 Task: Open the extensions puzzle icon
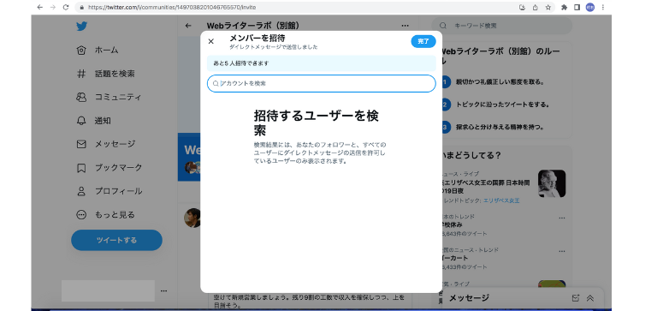[564, 7]
